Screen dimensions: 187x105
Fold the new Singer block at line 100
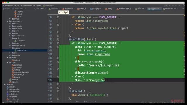pyautogui.click(x=58, y=47)
